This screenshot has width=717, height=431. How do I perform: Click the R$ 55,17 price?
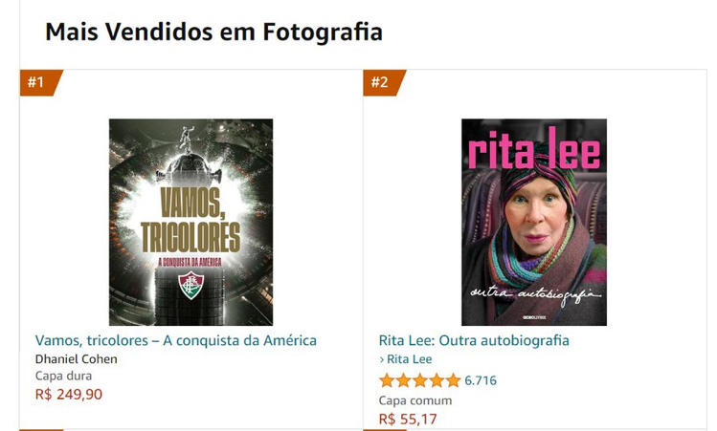click(408, 419)
